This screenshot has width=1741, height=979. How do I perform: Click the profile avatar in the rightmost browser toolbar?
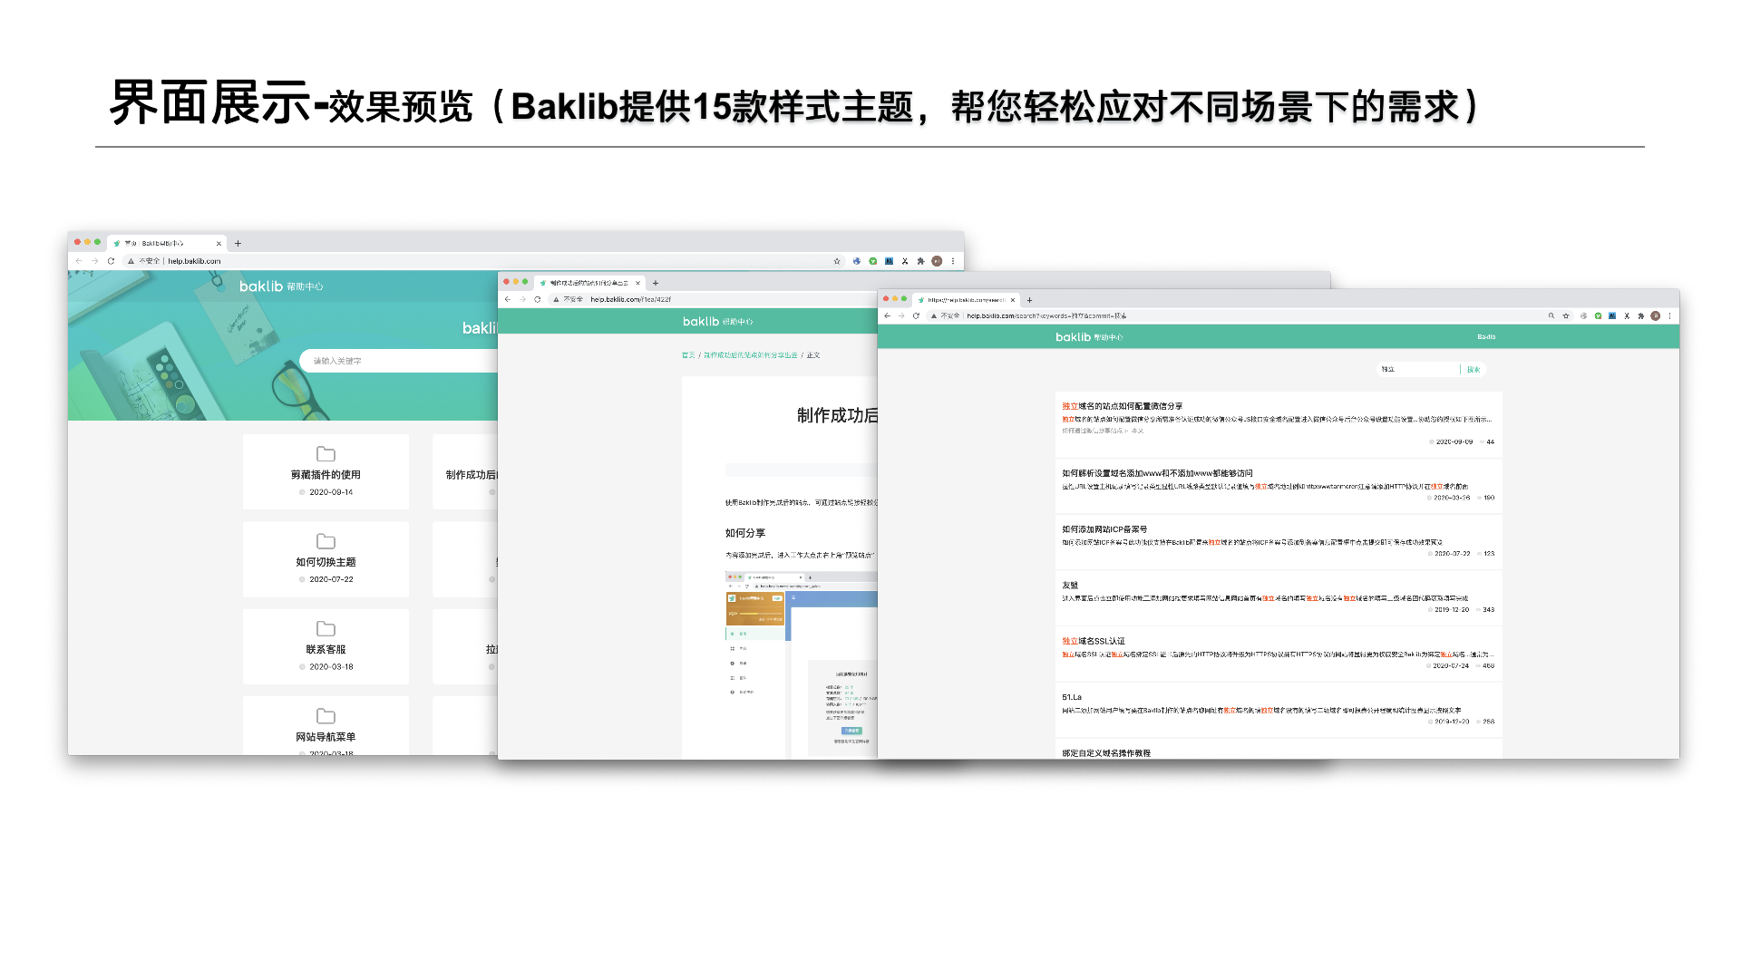tap(1656, 316)
